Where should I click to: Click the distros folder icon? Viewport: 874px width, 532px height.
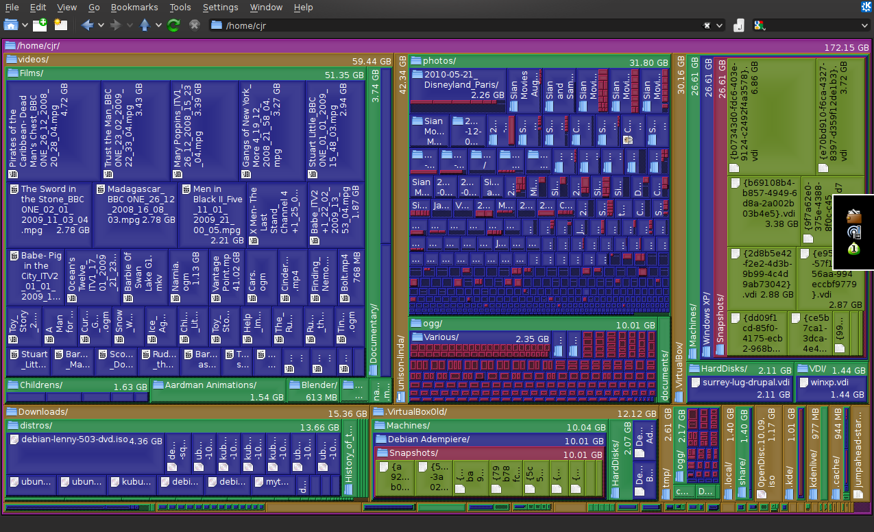14,426
